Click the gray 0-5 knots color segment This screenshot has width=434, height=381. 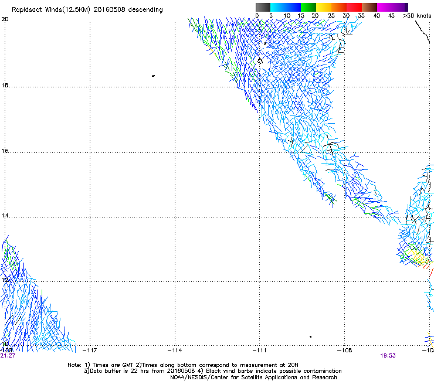(263, 7)
